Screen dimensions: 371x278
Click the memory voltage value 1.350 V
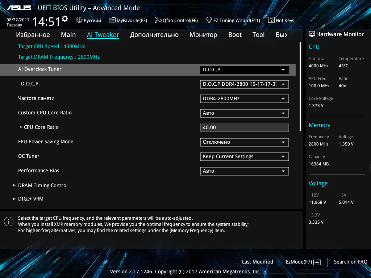(346, 144)
